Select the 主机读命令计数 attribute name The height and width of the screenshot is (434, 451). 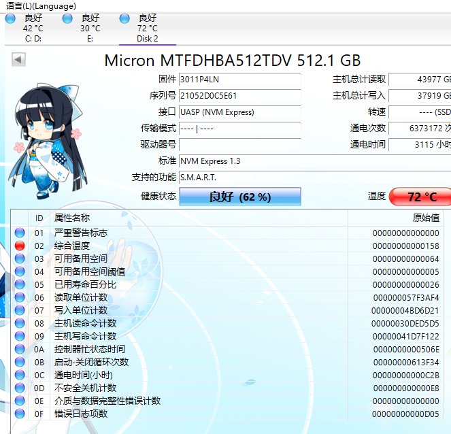point(86,323)
